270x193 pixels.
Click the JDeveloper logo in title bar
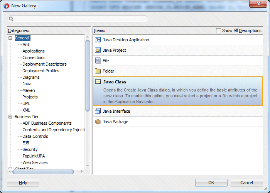(x=6, y=6)
